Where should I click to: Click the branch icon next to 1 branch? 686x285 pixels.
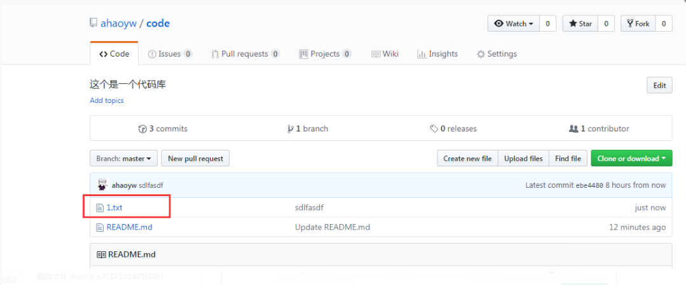pyautogui.click(x=291, y=129)
